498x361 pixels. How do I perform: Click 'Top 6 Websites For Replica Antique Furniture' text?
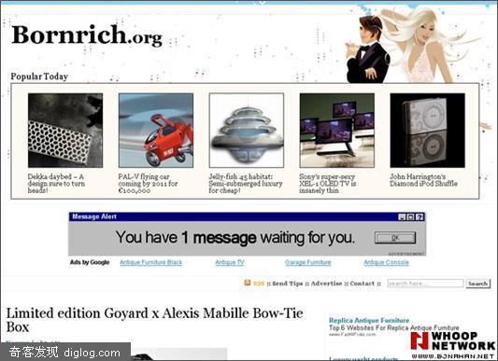pos(394,327)
